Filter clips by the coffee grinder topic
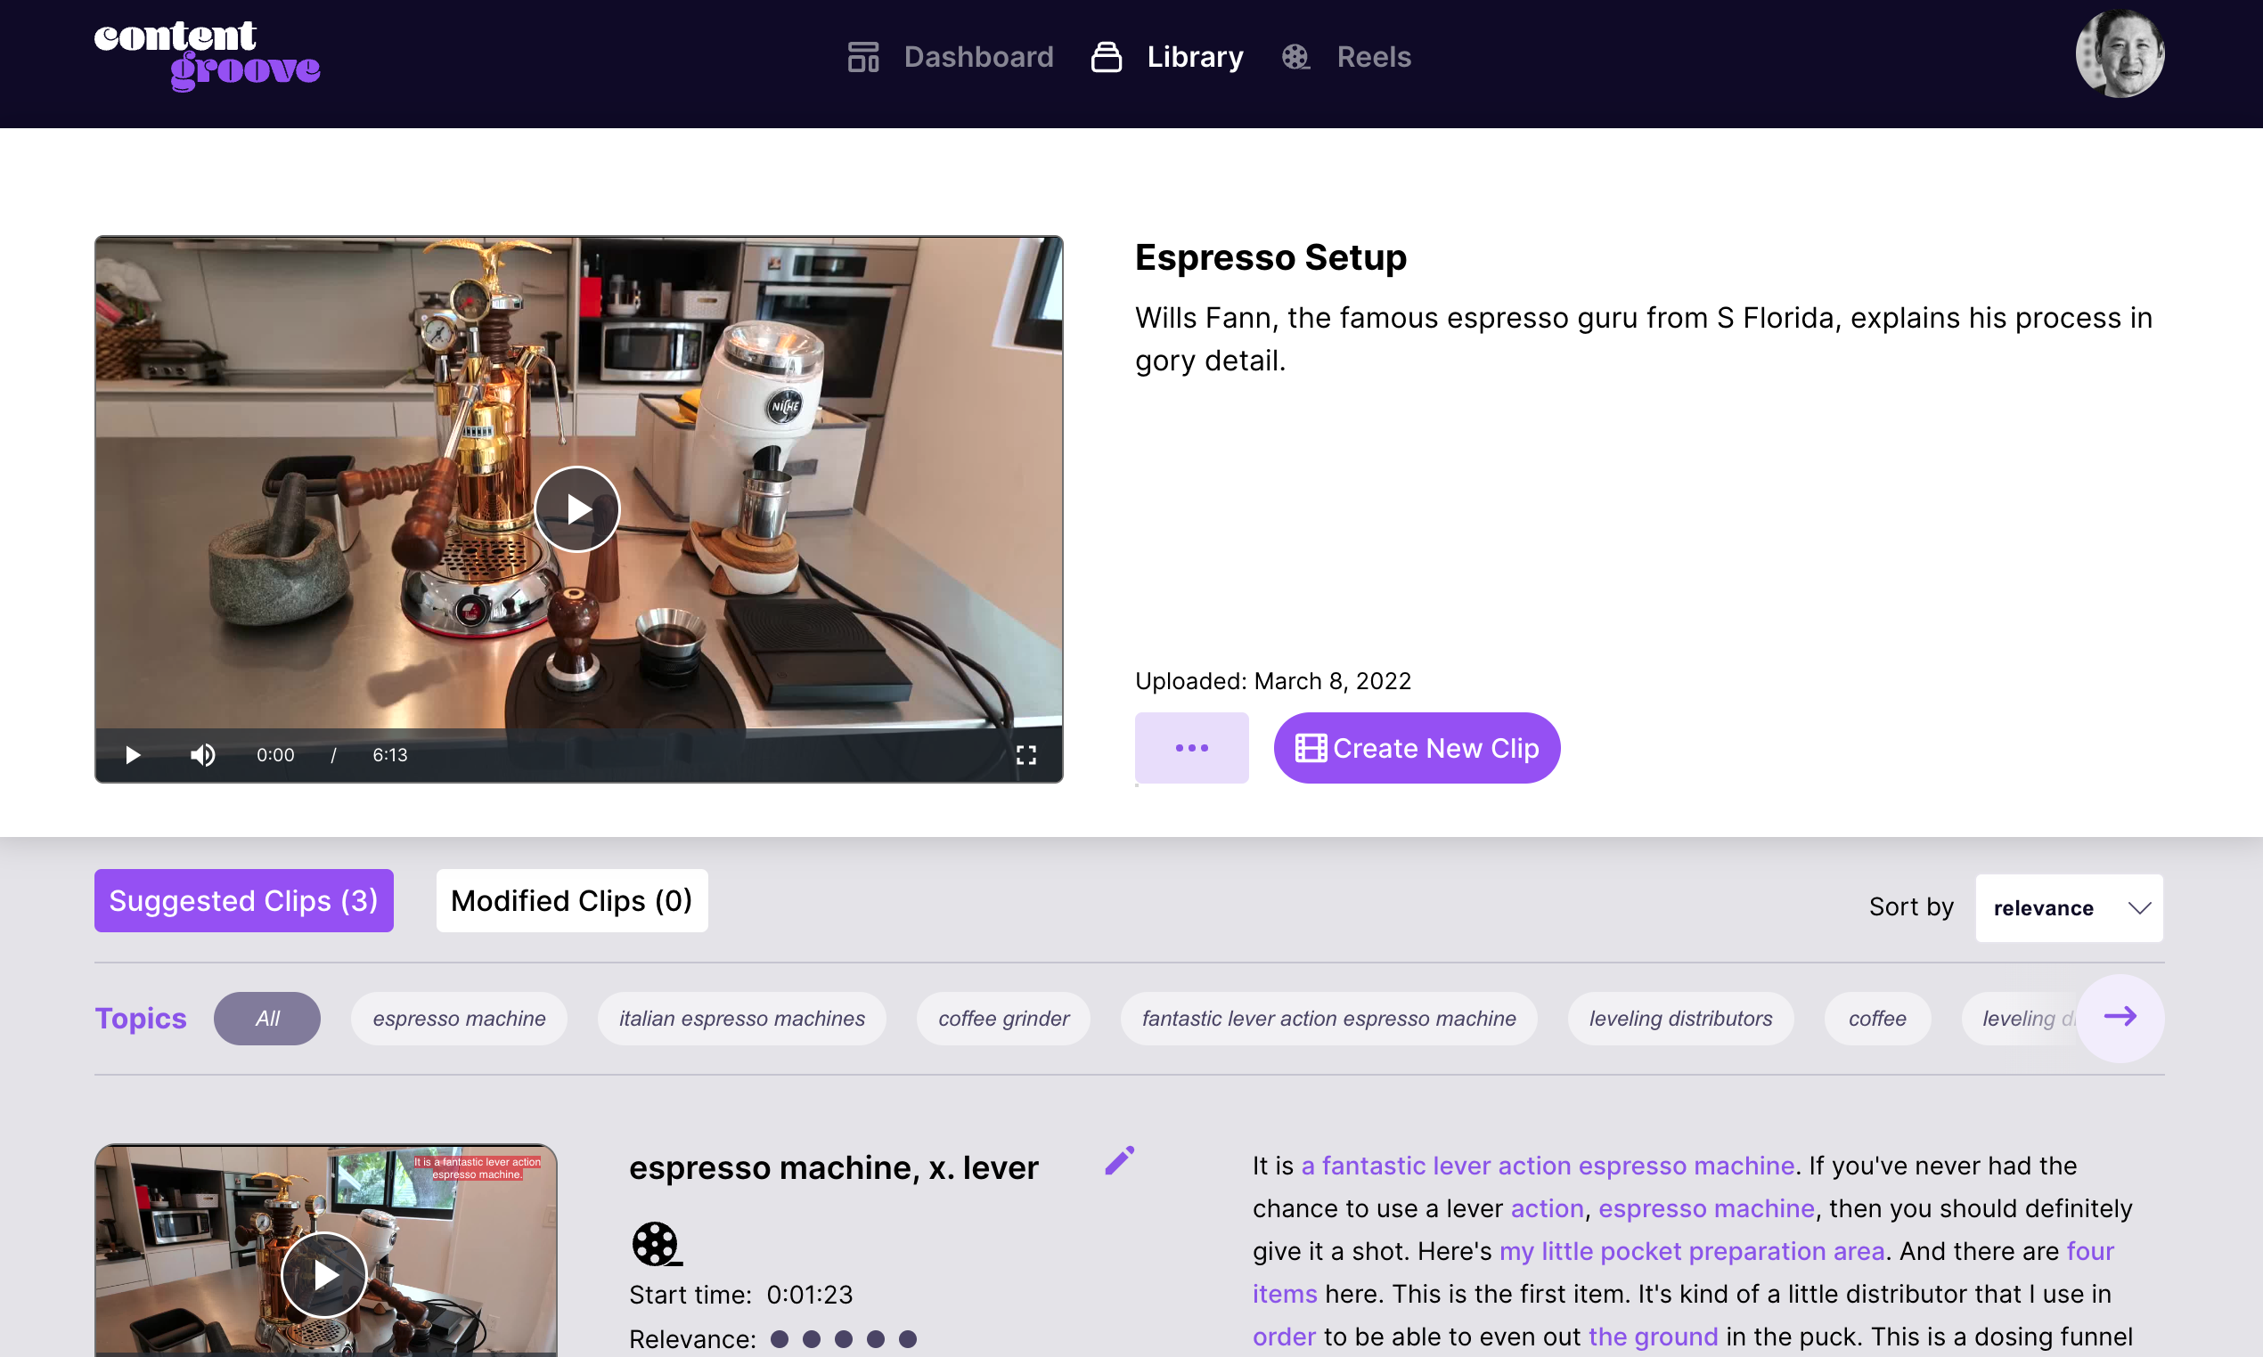This screenshot has width=2263, height=1357. coord(1002,1018)
